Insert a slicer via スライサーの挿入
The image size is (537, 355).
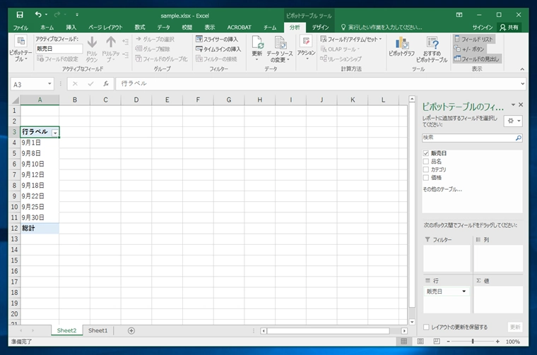tap(218, 39)
